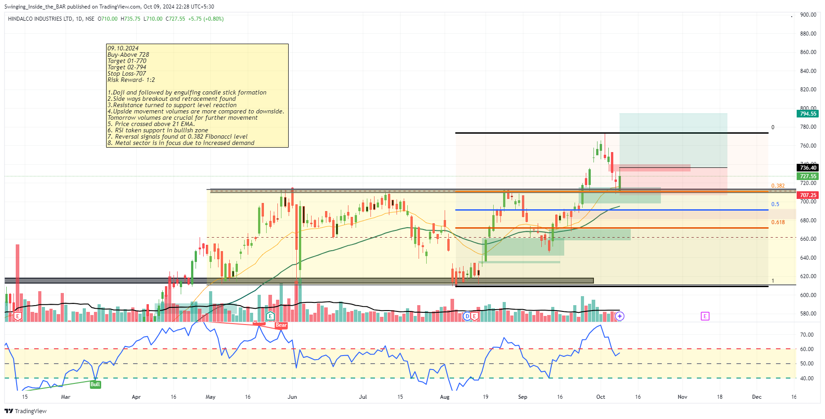Click the green 727.55 current price label
825x419 pixels.
coord(808,176)
